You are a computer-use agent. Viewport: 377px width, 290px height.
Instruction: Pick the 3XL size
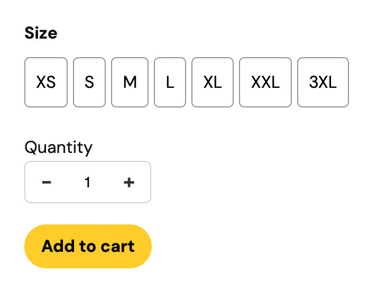coord(323,83)
